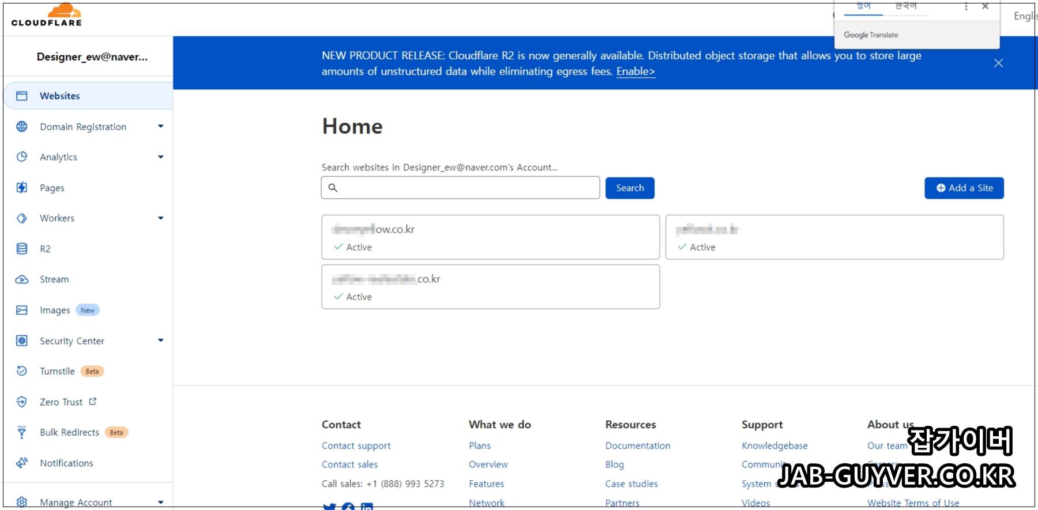The height and width of the screenshot is (510, 1038).
Task: Click the Zero Trust icon
Action: tap(22, 402)
